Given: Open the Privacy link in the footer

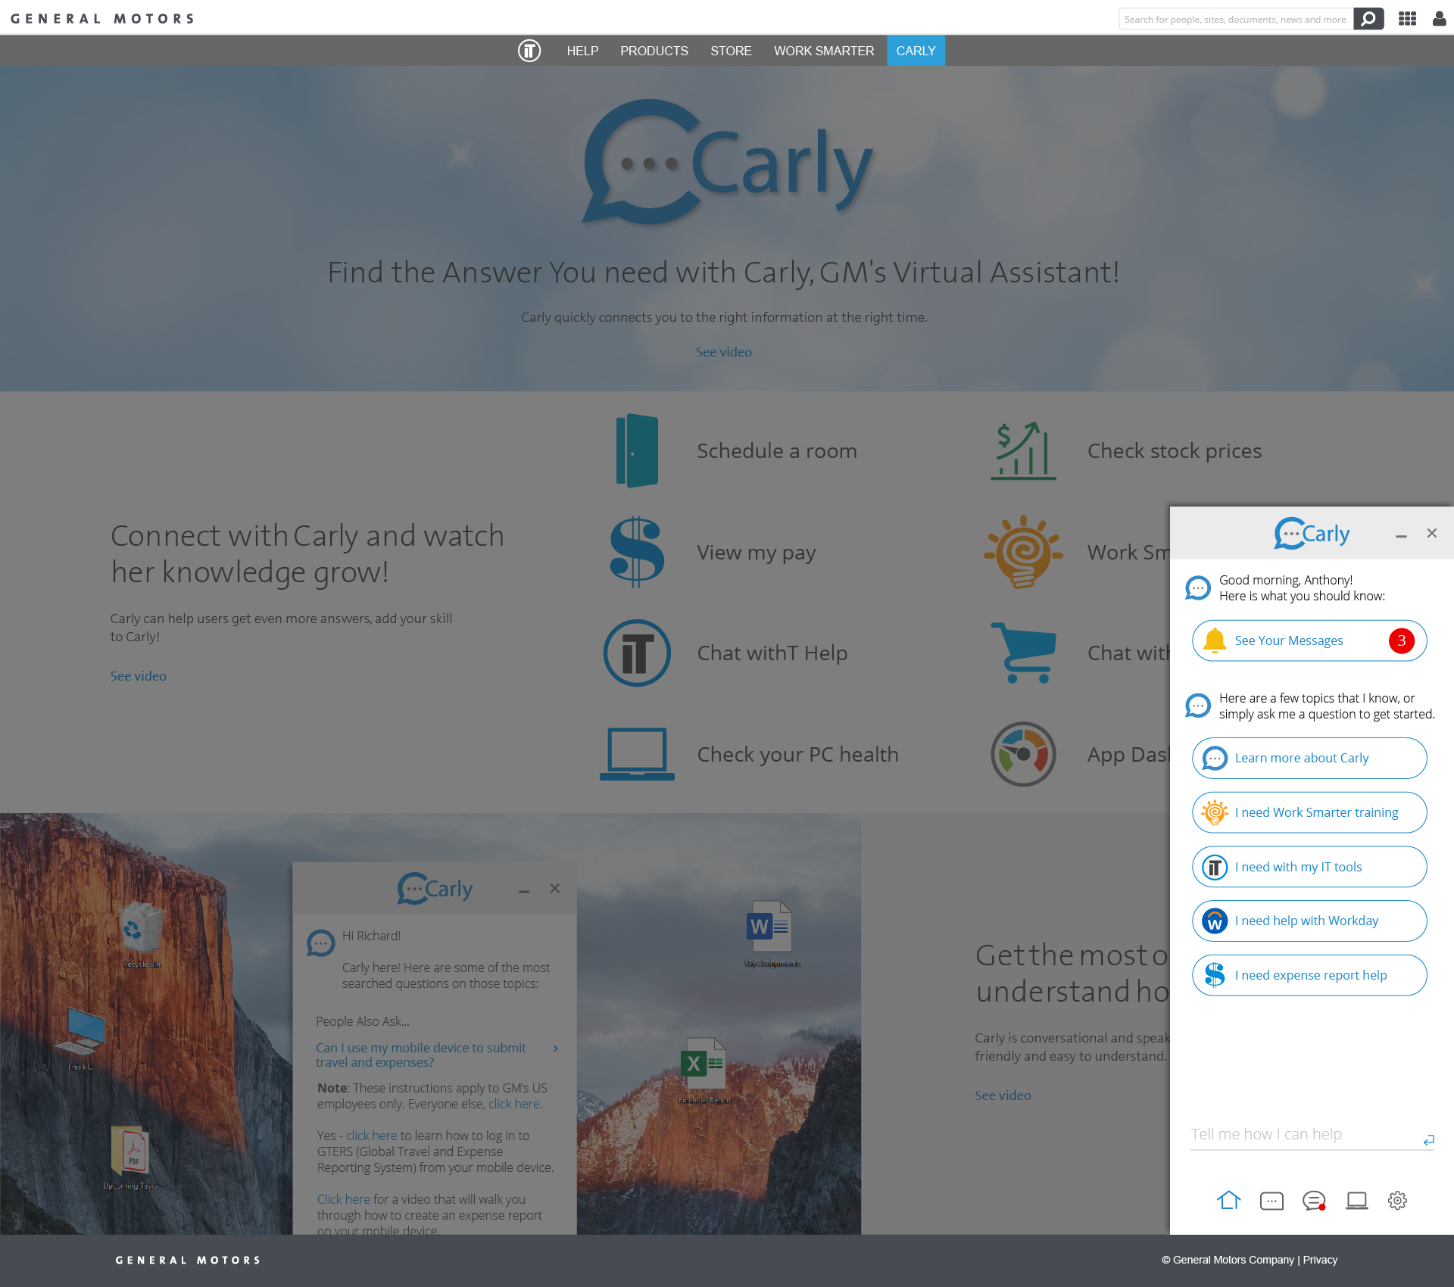Looking at the screenshot, I should click(1319, 1260).
